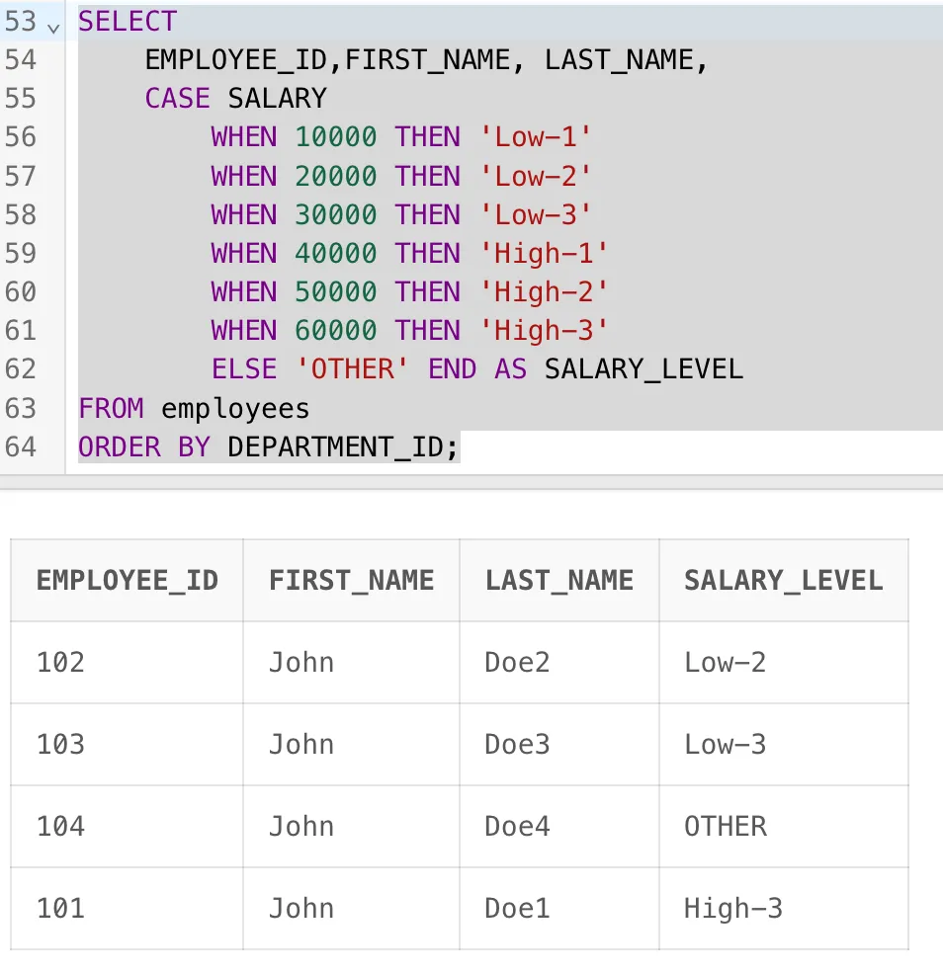The width and height of the screenshot is (943, 974).
Task: Click the 'Low-3' string in the editor
Action: click(x=536, y=215)
